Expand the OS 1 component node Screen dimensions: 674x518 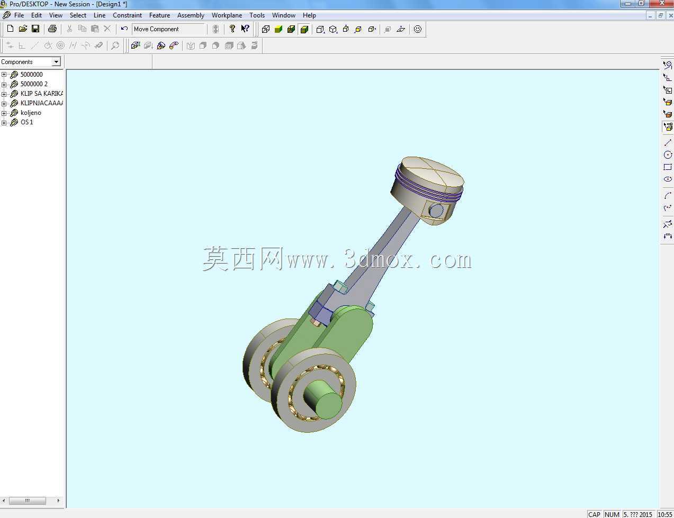point(4,122)
